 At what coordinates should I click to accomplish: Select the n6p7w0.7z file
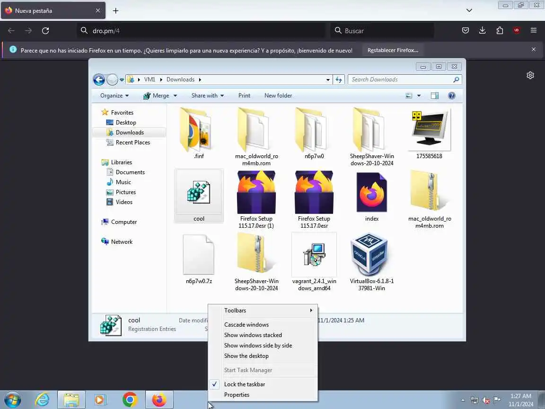coord(199,258)
